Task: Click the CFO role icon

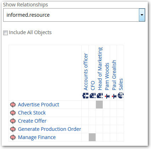Action: [x=92, y=96]
